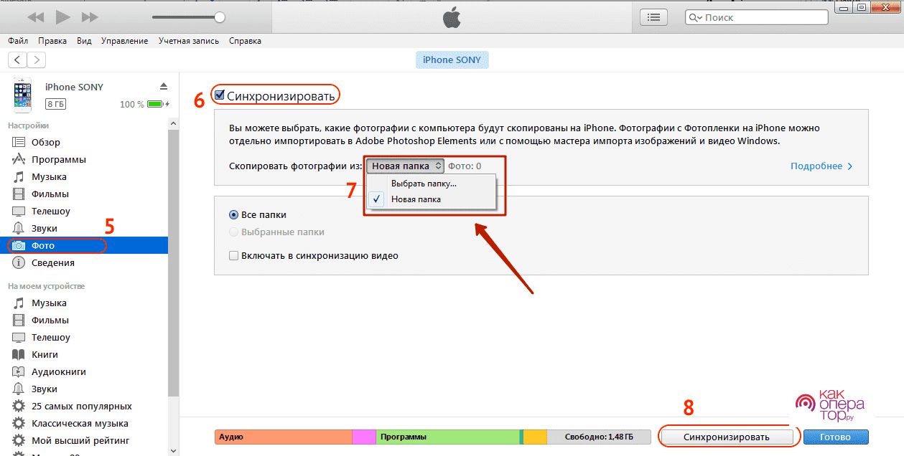Click the Синхронизировать button at the bottom
904x456 pixels.
(x=727, y=437)
